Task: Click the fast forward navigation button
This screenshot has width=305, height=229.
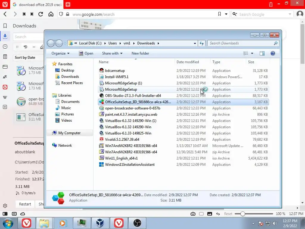Action: click(32, 14)
